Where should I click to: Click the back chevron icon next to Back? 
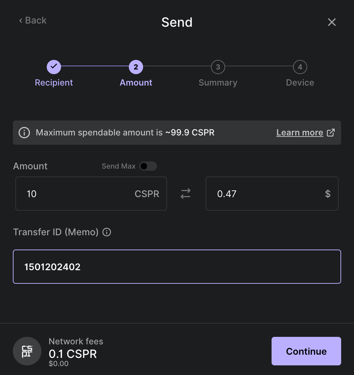(x=20, y=20)
